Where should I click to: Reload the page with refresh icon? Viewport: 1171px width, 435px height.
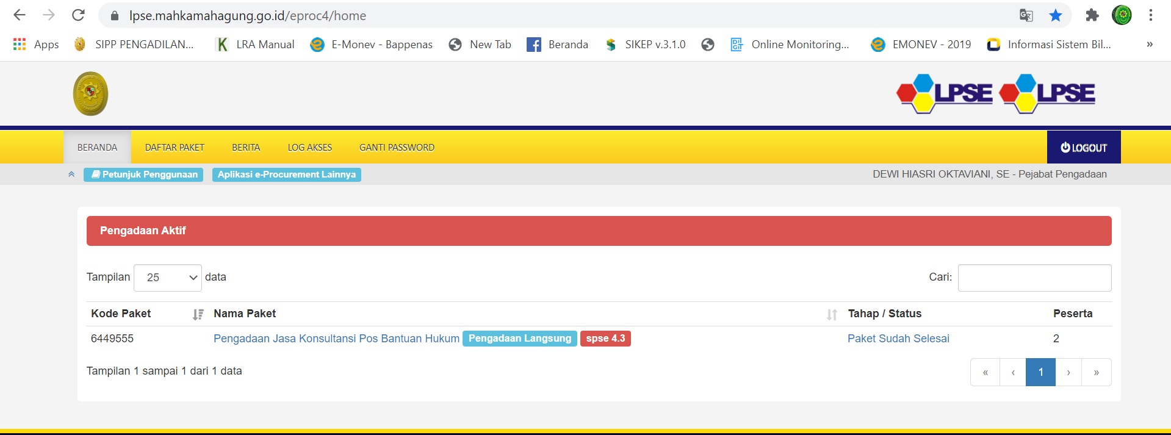[78, 16]
